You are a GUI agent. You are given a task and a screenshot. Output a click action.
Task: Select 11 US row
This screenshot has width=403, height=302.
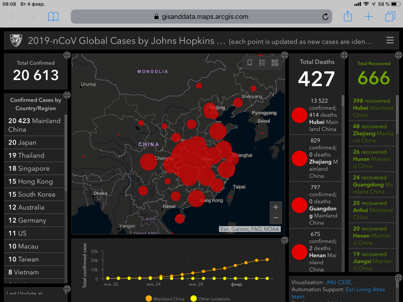pos(34,233)
